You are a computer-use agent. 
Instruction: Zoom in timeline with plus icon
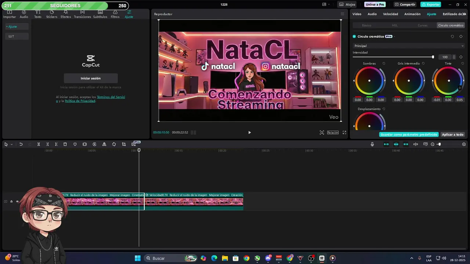coord(464,144)
